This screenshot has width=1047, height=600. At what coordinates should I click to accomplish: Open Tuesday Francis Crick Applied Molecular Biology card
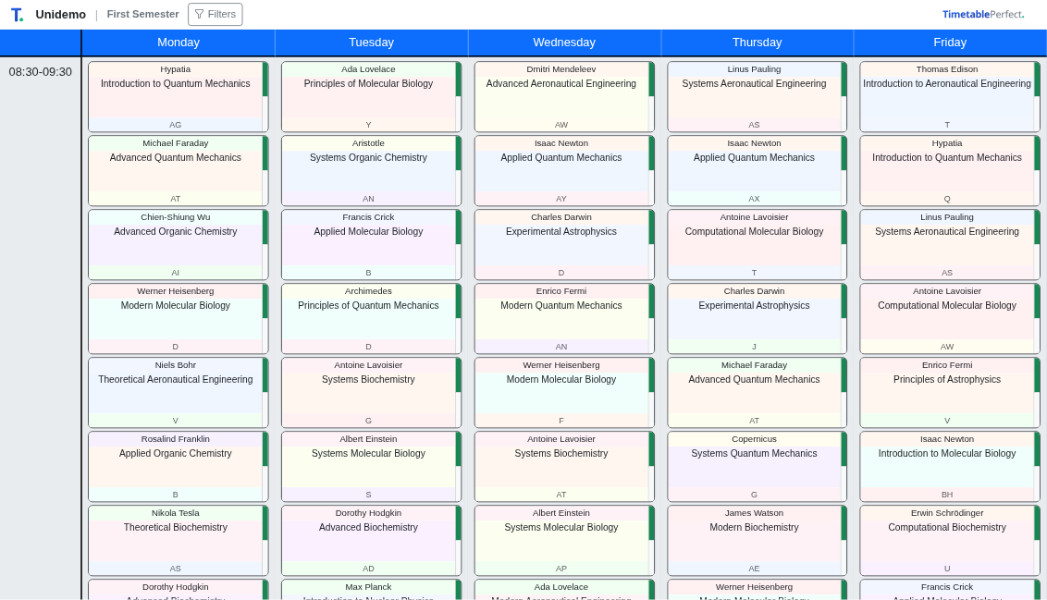371,245
